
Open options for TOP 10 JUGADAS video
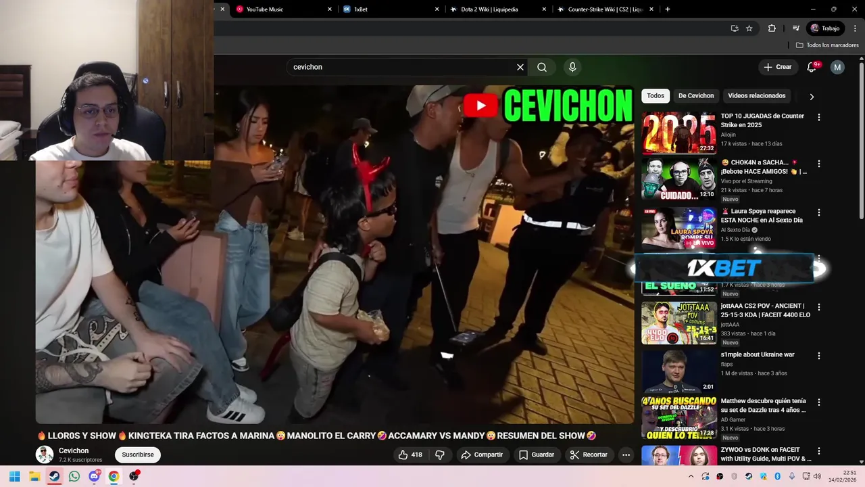(x=819, y=117)
